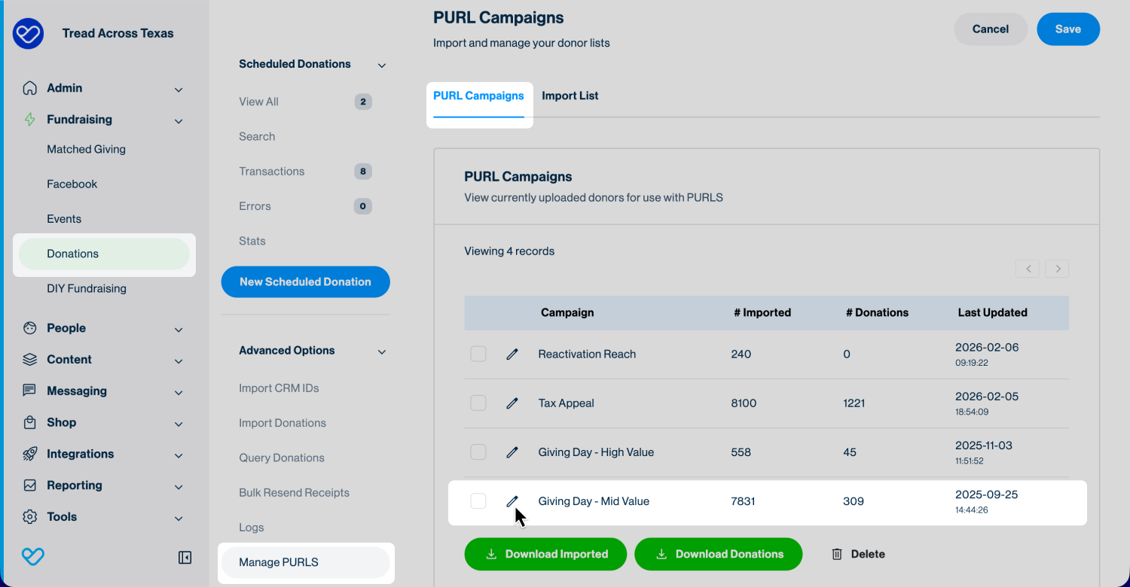Click the Save button
The height and width of the screenshot is (587, 1130).
[x=1067, y=29]
